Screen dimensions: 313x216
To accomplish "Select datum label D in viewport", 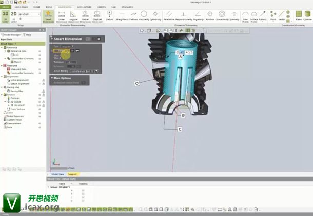I will 136,83.
